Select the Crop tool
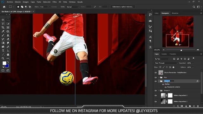 coord(3,28)
